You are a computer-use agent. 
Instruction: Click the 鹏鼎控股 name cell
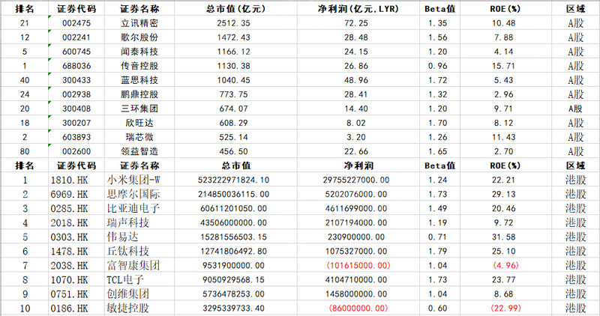coord(139,94)
